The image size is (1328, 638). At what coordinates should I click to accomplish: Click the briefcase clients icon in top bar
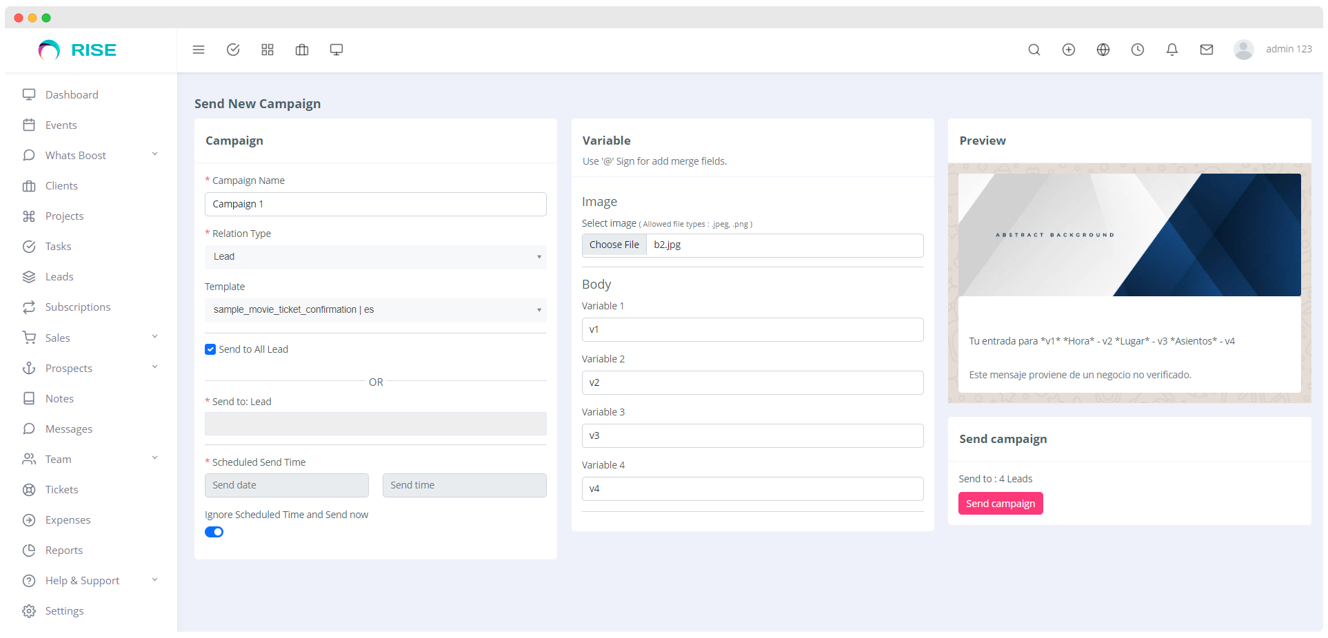pos(302,50)
